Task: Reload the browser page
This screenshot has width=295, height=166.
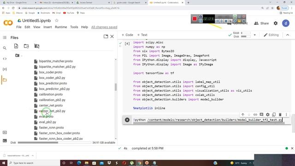Action: (x=13, y=8)
